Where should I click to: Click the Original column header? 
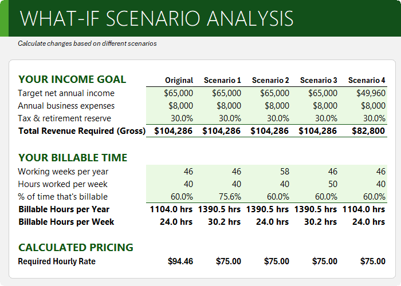coord(179,81)
